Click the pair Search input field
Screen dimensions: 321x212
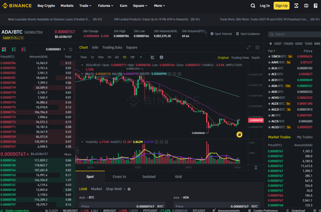pos(295,34)
